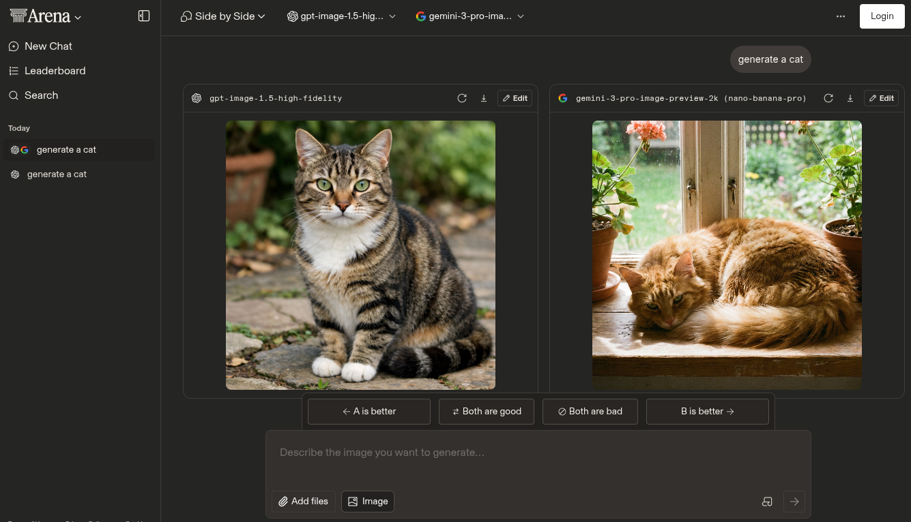
Task: Open the gpt-image-1.5 model selector in the top bar
Action: (342, 16)
